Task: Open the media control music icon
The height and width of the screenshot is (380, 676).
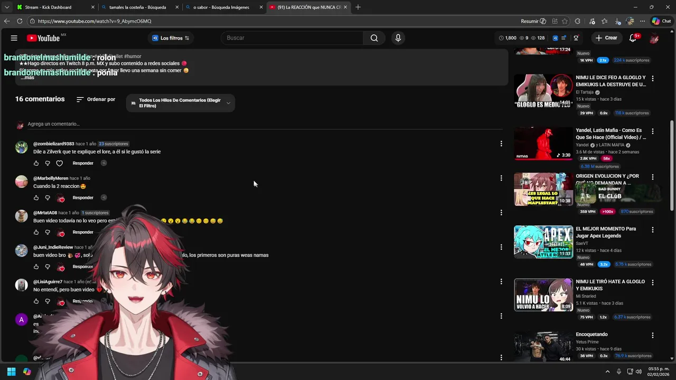Action: coord(591,21)
